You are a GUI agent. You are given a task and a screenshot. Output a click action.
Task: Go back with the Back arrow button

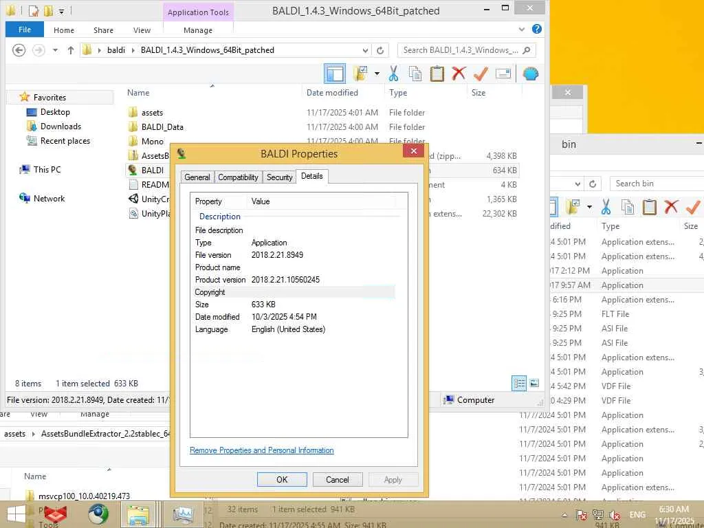[19, 49]
